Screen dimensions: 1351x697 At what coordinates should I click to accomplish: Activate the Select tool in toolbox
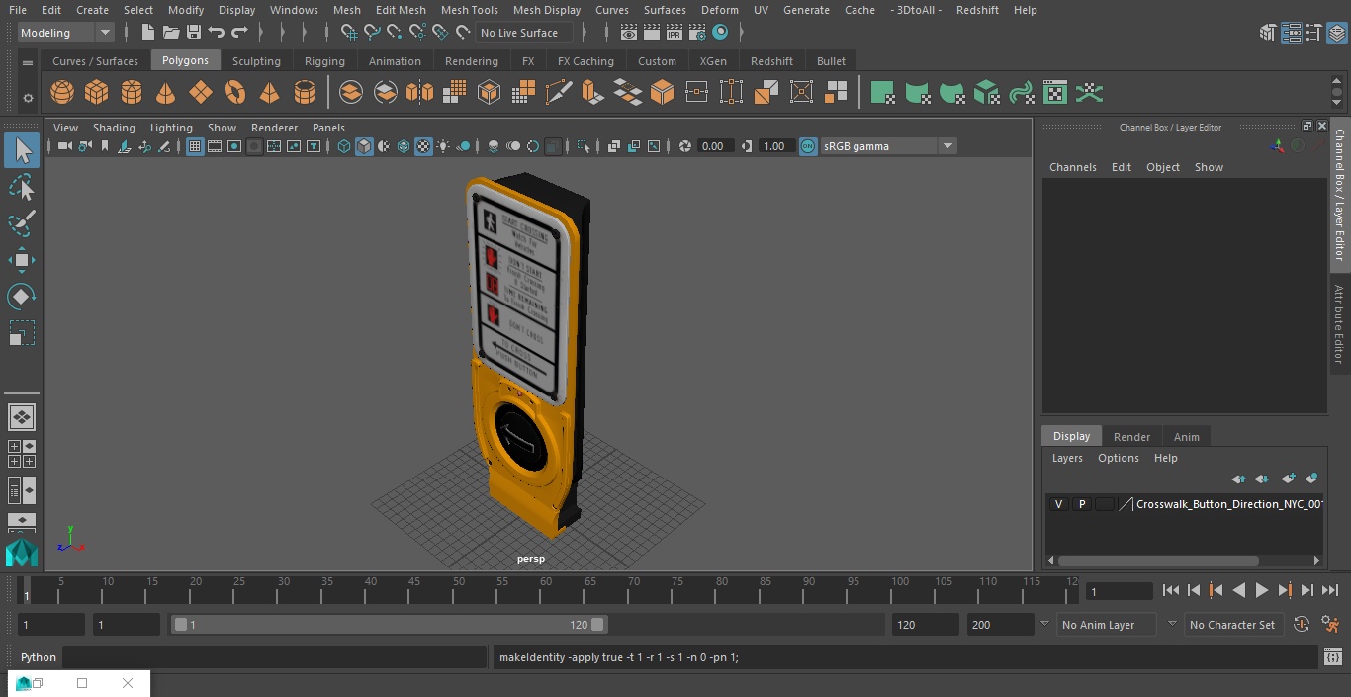click(22, 151)
